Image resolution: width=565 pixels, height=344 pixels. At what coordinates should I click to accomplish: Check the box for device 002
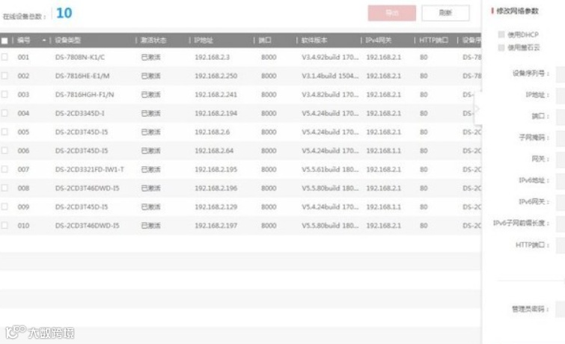tap(4, 76)
